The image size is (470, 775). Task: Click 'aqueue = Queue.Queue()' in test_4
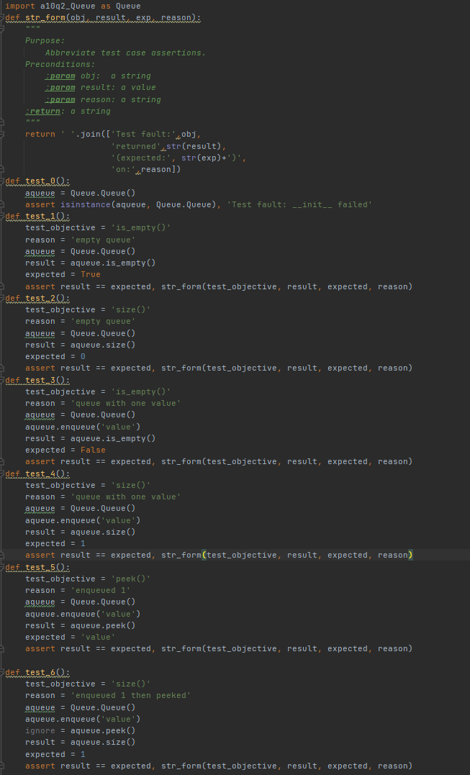click(x=81, y=509)
